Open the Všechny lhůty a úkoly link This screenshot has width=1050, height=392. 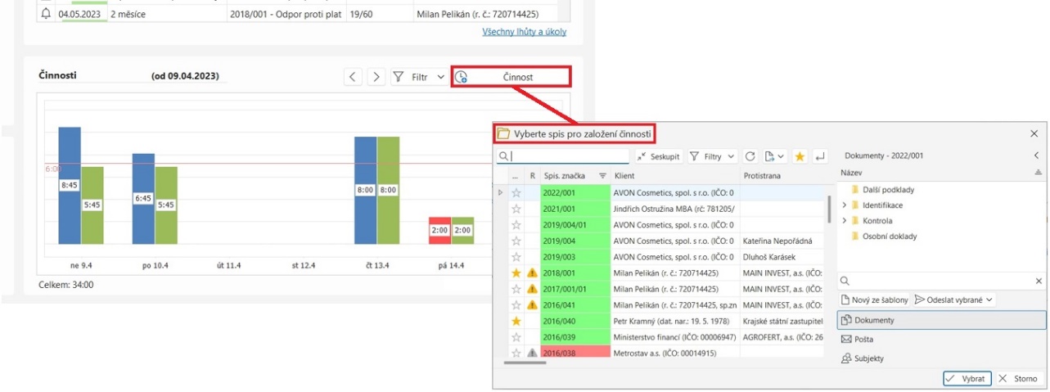pyautogui.click(x=524, y=32)
